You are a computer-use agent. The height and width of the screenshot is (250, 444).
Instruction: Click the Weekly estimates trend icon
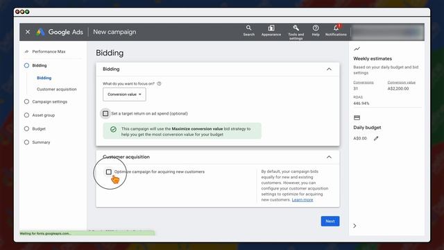click(357, 49)
